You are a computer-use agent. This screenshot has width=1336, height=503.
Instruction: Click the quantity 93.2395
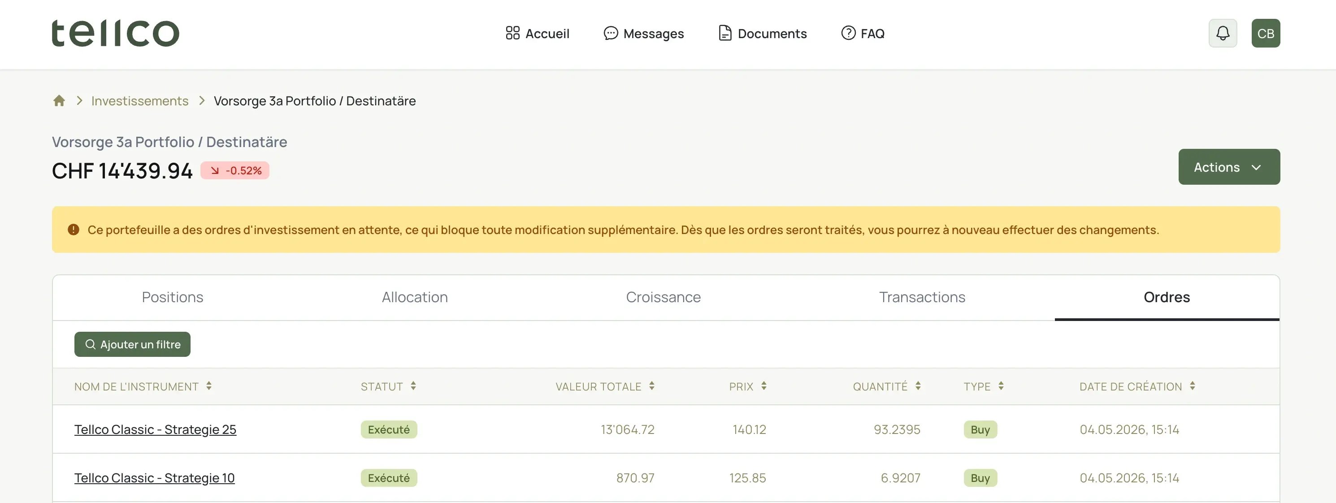(897, 429)
